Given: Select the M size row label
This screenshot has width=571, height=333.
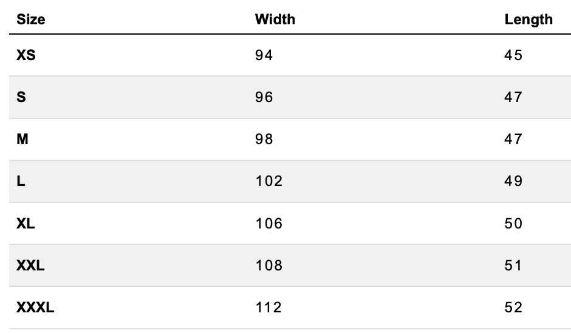Looking at the screenshot, I should pos(22,139).
